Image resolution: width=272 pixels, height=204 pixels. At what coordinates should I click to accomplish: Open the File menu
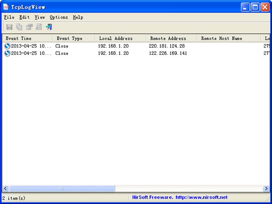[x=9, y=17]
